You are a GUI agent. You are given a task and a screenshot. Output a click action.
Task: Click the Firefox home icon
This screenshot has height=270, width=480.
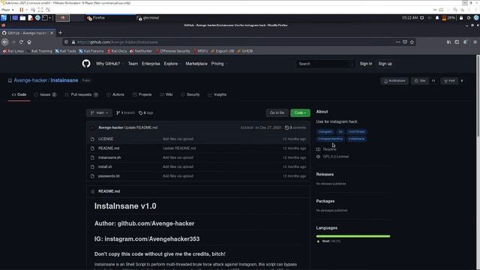click(x=29, y=42)
